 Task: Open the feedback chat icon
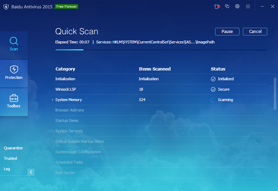click(227, 6)
